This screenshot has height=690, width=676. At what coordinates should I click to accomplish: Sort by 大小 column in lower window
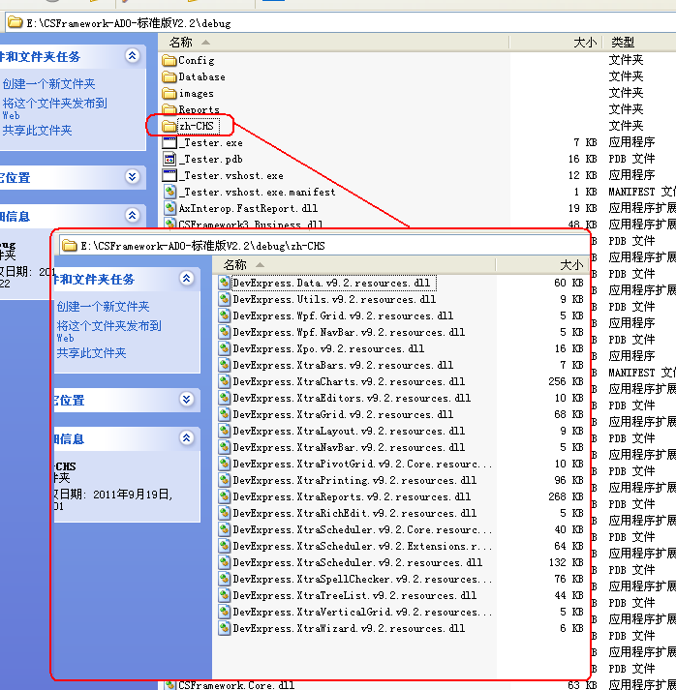[x=571, y=265]
